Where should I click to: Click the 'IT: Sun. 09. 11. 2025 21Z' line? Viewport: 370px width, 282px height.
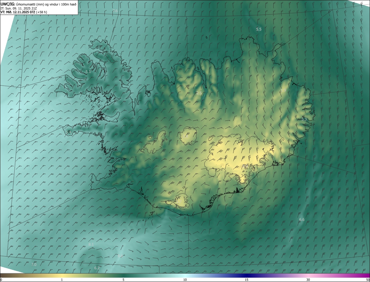pyautogui.click(x=19, y=8)
